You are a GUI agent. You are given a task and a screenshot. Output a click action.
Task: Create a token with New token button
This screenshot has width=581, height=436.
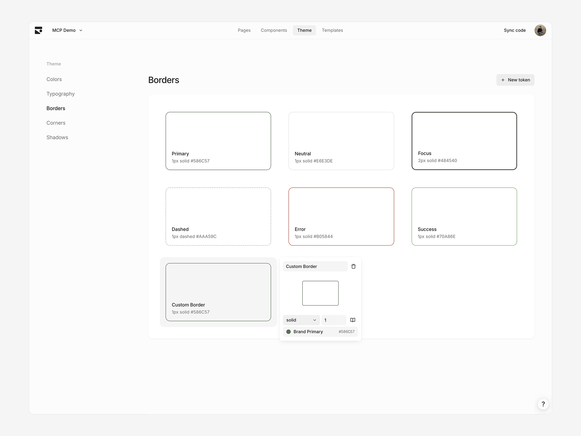tap(515, 80)
